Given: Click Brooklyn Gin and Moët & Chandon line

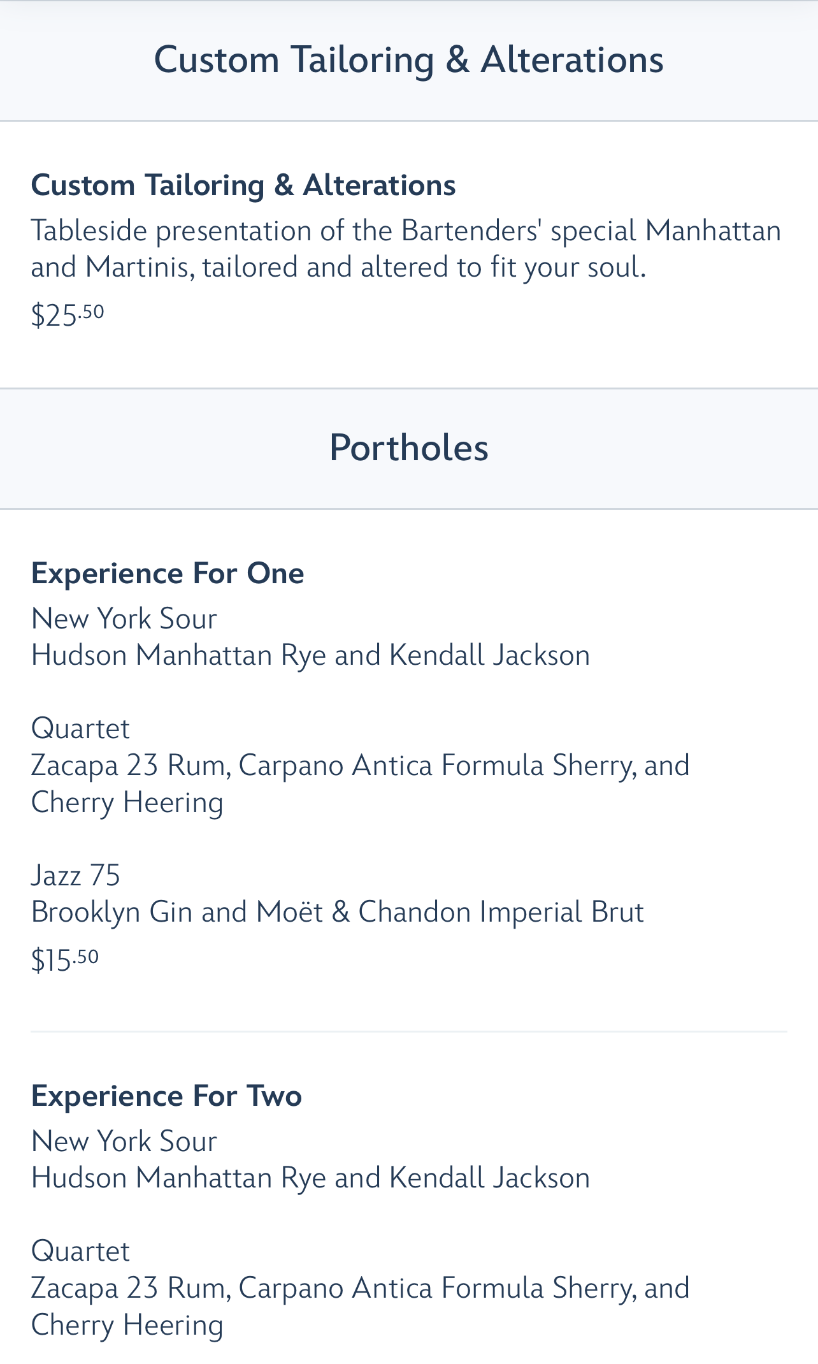Looking at the screenshot, I should [x=338, y=912].
